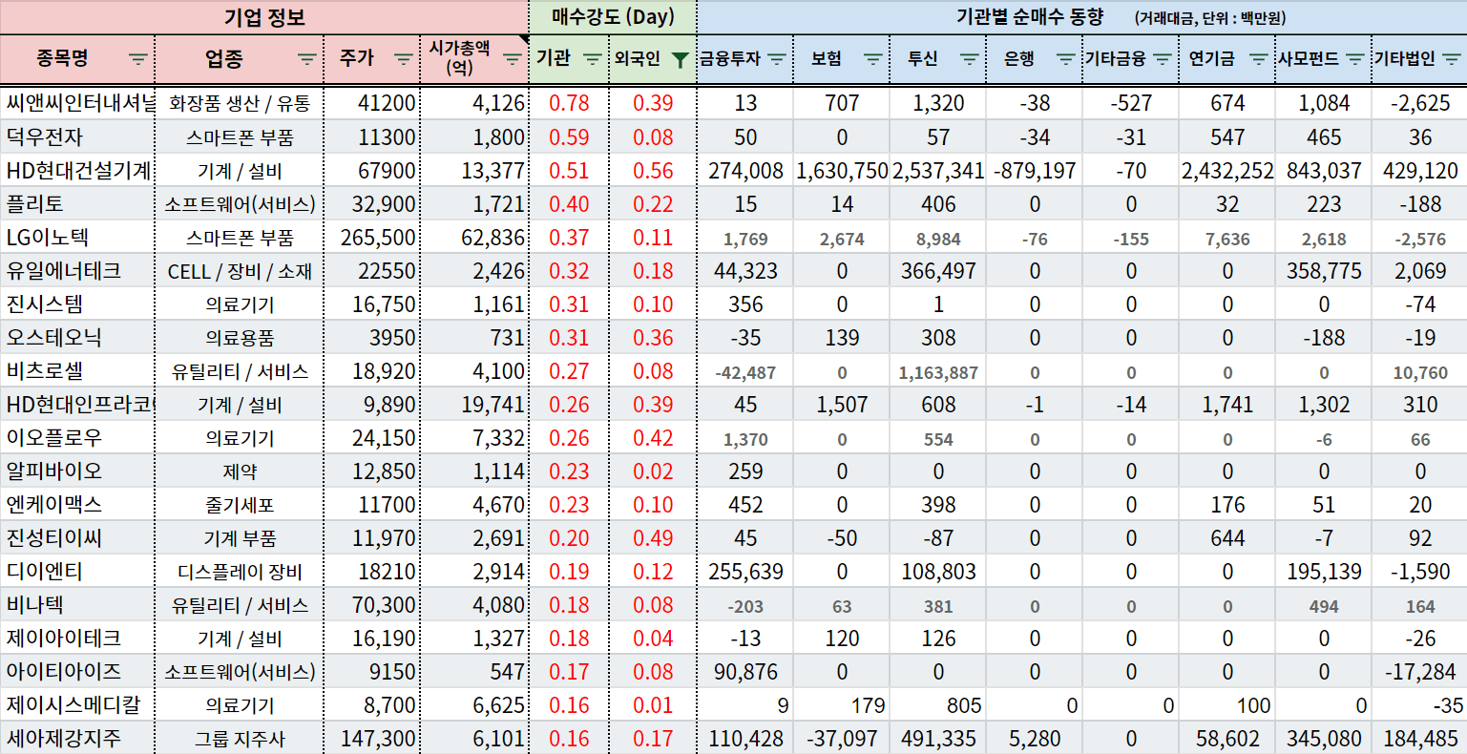Select institution strength value 0.59
Image resolution: width=1467 pixels, height=754 pixels.
click(569, 136)
